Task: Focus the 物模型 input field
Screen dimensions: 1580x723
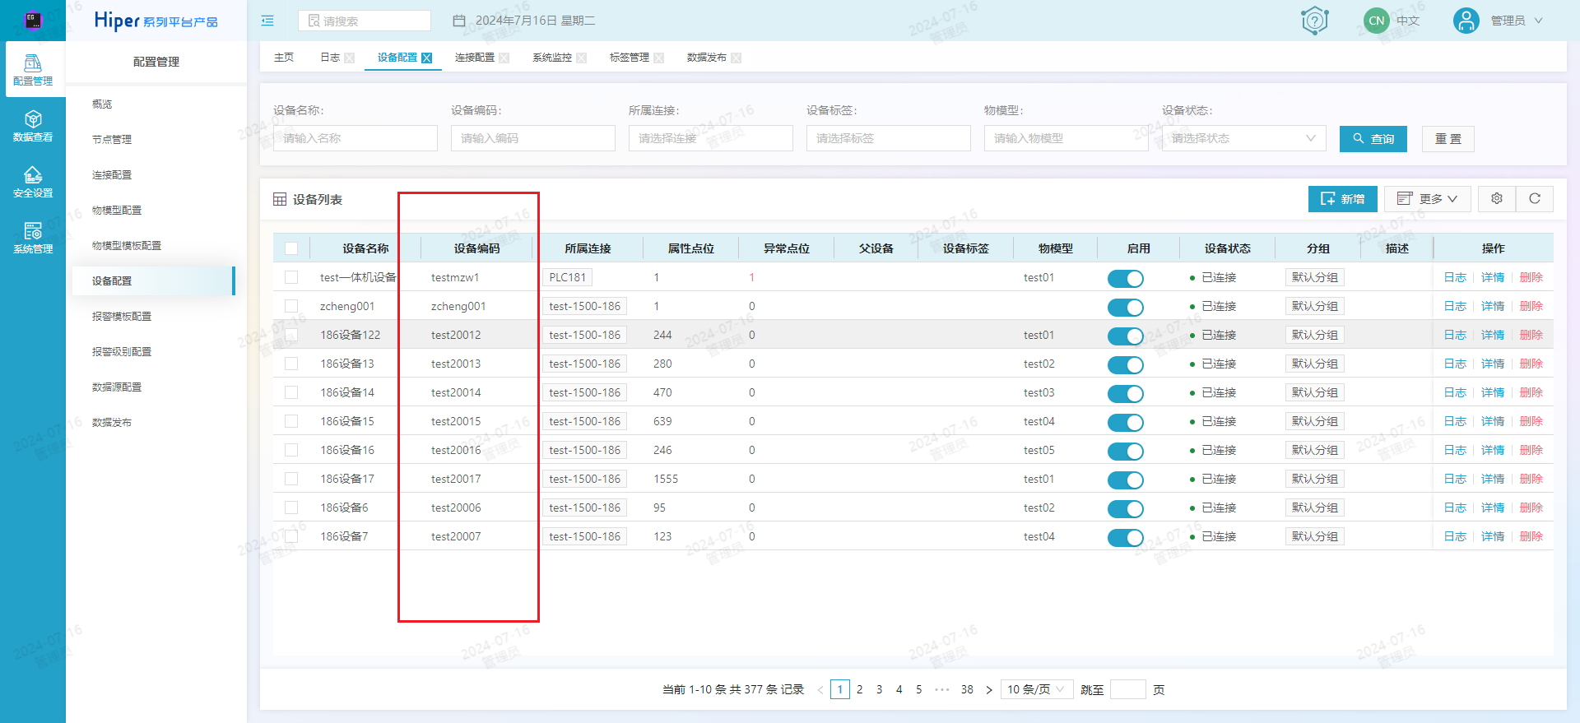Action: [x=1066, y=138]
